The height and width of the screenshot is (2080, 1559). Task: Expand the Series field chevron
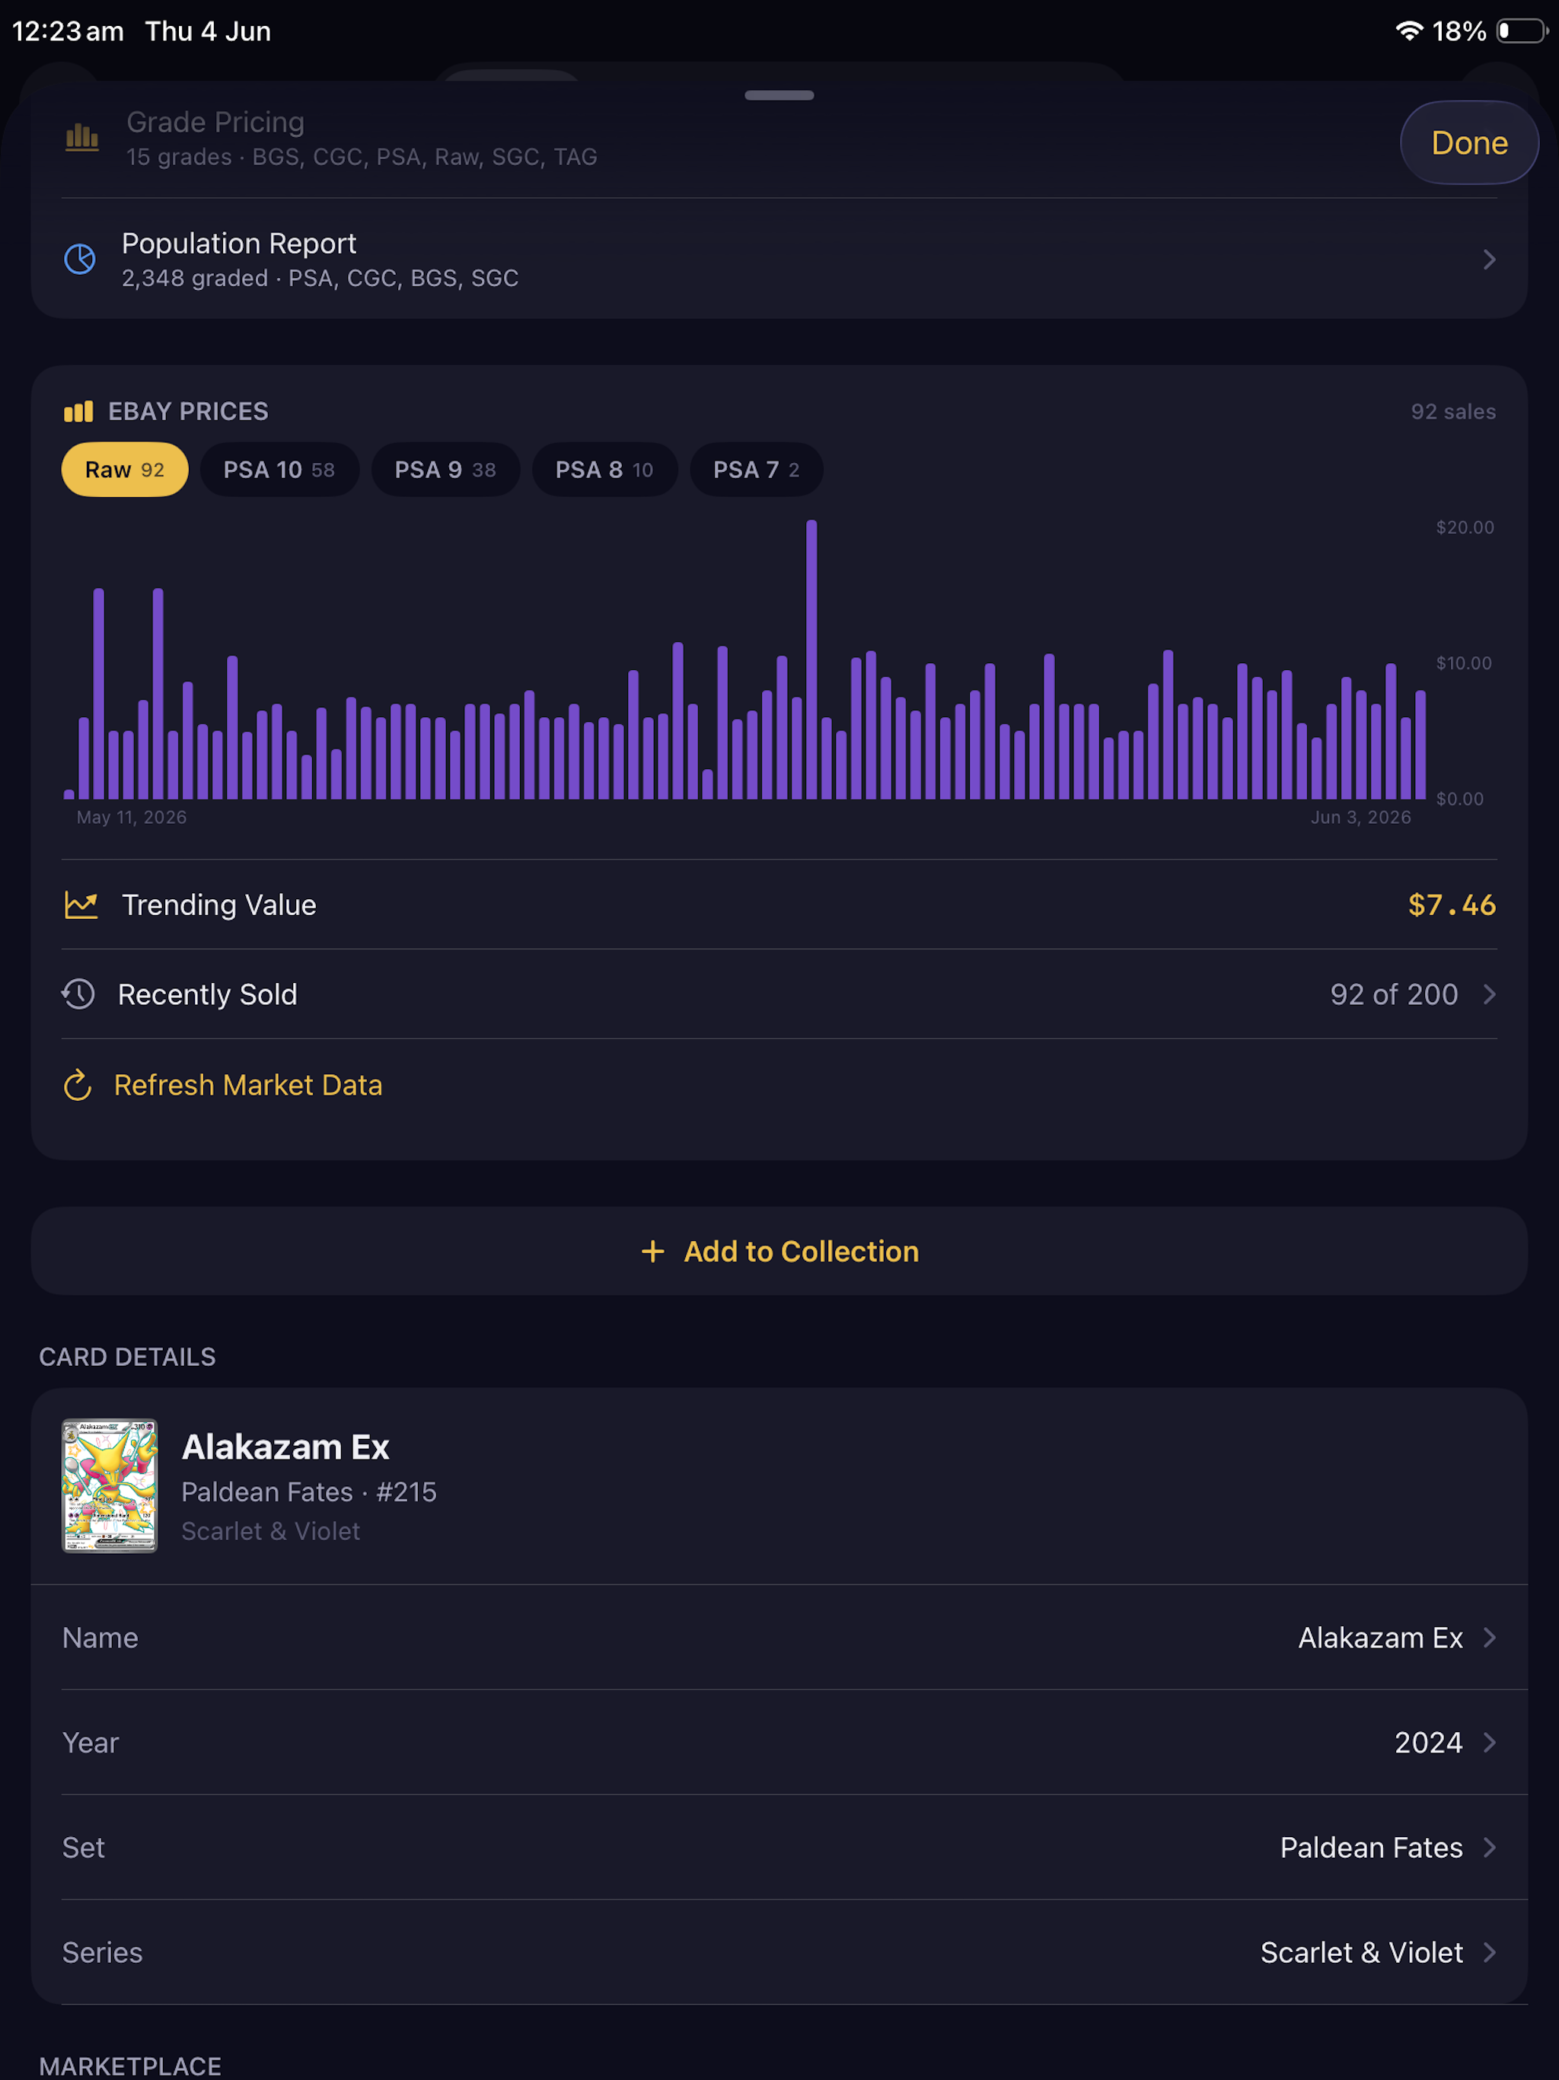(1488, 1952)
